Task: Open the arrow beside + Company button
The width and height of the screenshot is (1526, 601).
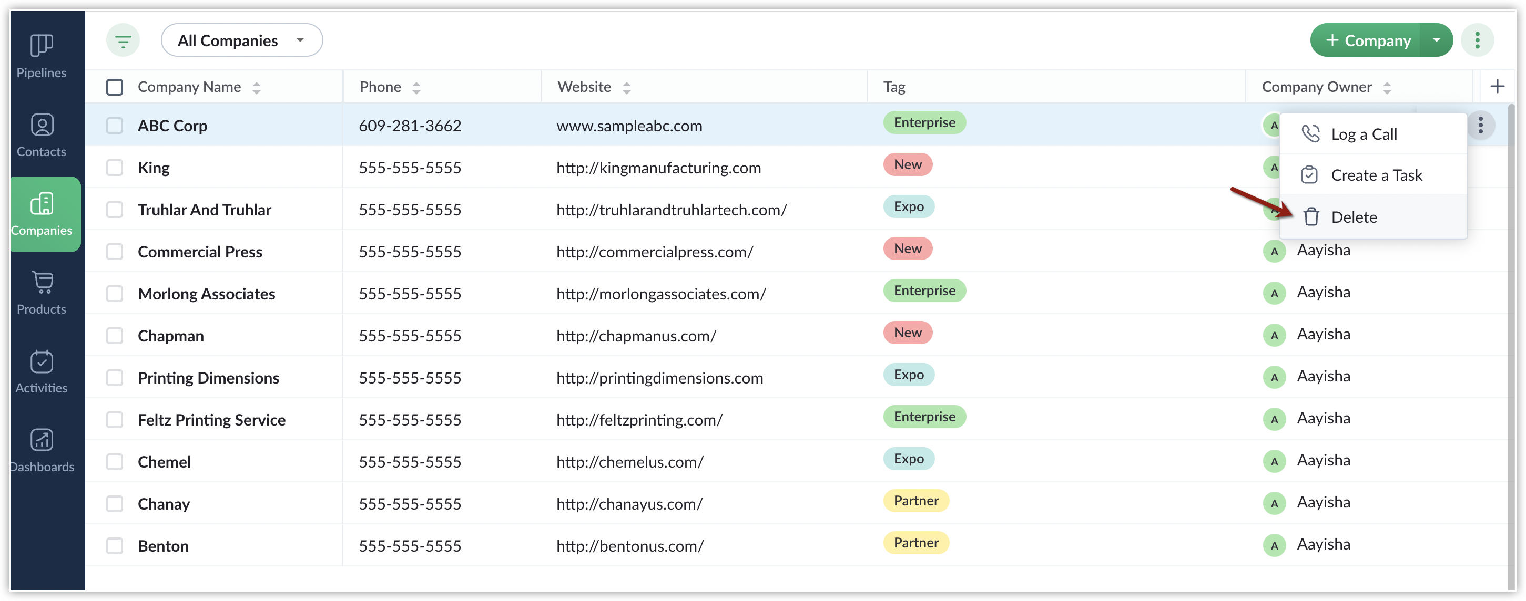Action: pyautogui.click(x=1436, y=41)
